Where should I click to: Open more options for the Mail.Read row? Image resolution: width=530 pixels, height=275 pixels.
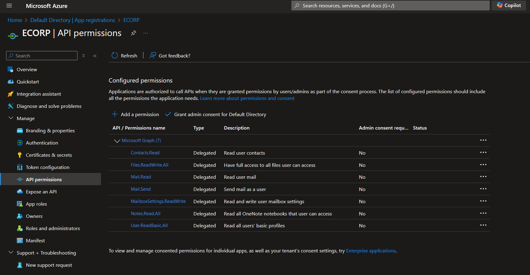pyautogui.click(x=483, y=177)
